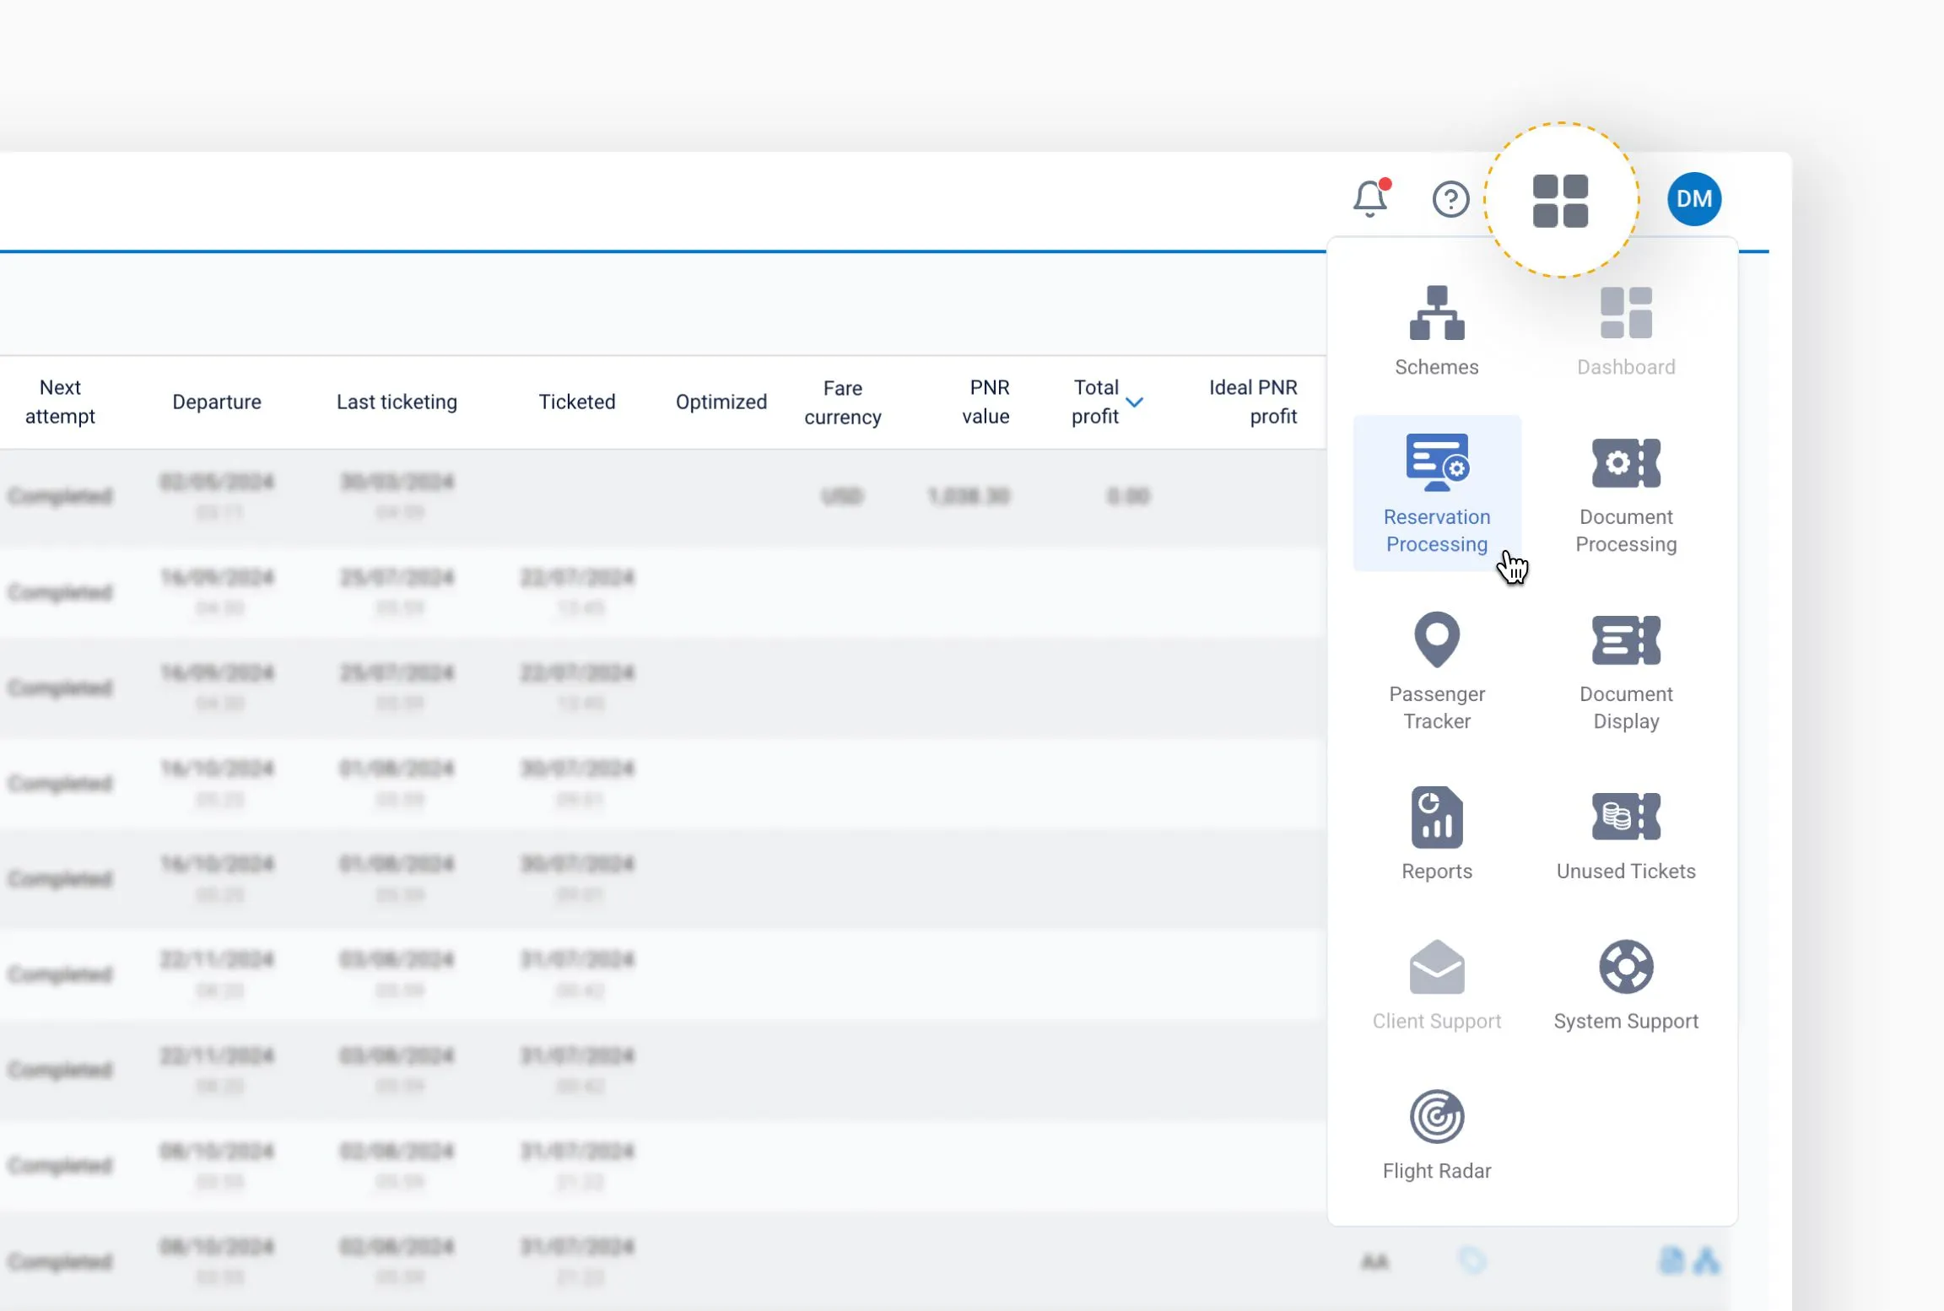The height and width of the screenshot is (1311, 1944).
Task: Launch Reservation Processing app
Action: click(x=1436, y=494)
